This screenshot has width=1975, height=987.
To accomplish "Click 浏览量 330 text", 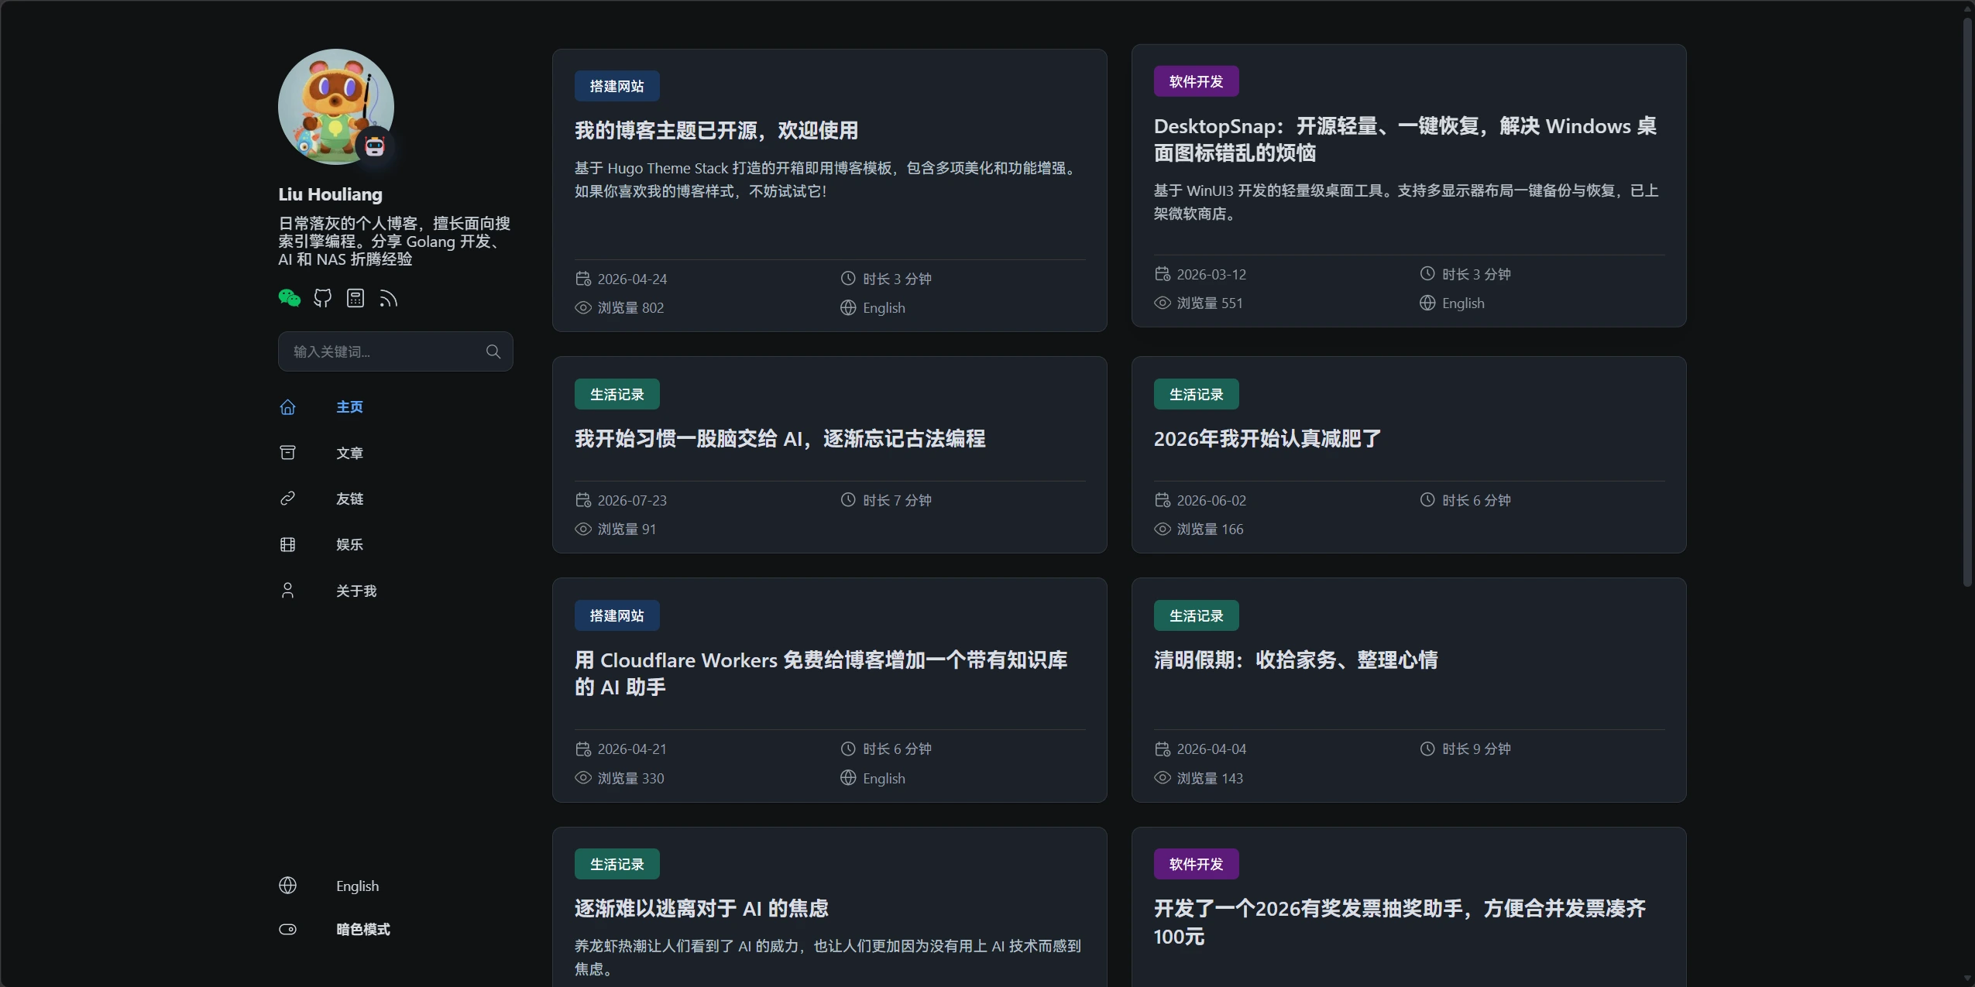I will pyautogui.click(x=630, y=778).
